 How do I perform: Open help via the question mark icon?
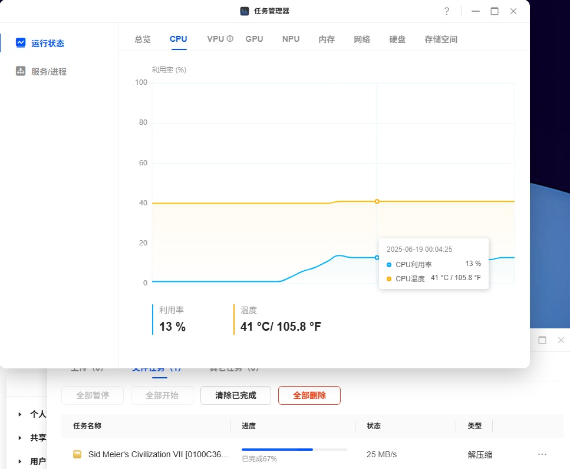coord(447,11)
